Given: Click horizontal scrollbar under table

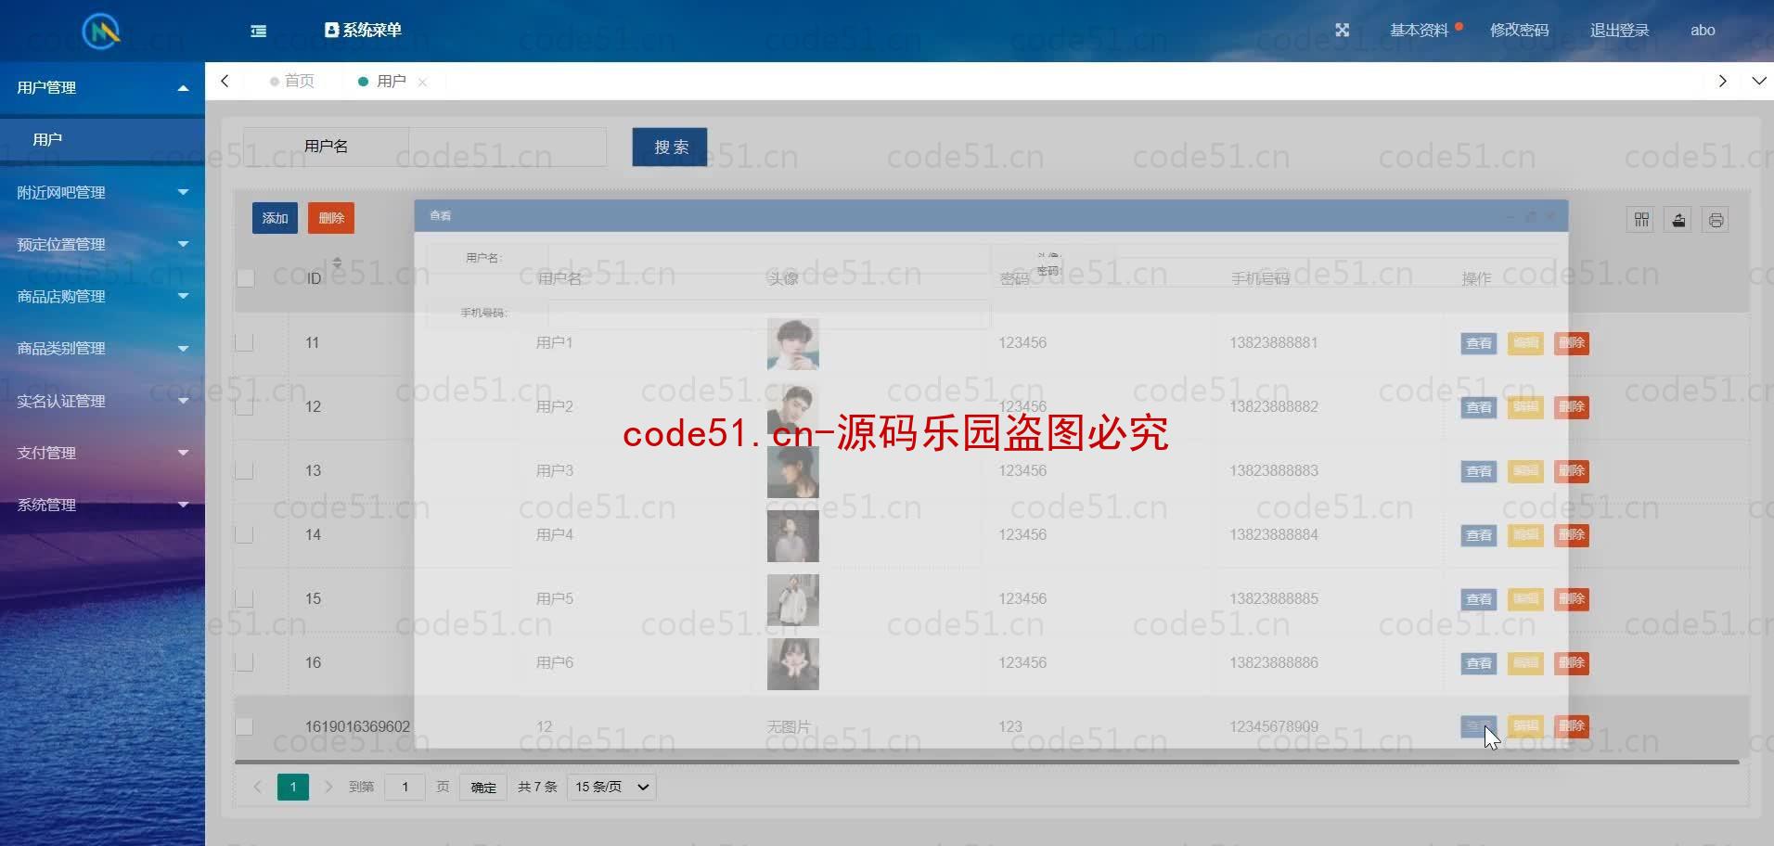Looking at the screenshot, I should (x=987, y=762).
